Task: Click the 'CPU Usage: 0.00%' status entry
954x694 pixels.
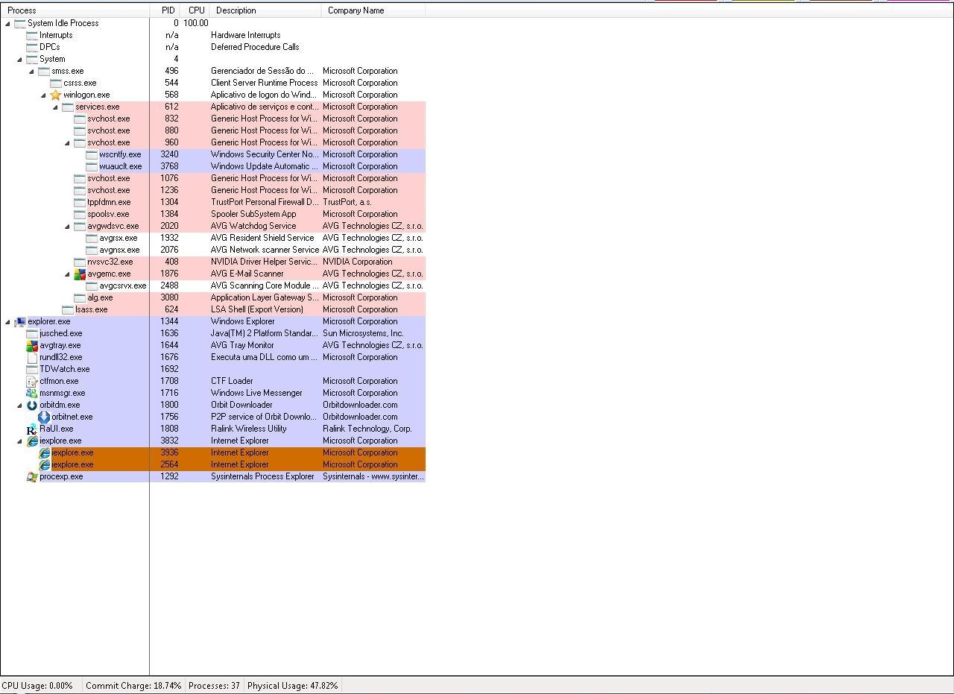Action: click(x=37, y=686)
